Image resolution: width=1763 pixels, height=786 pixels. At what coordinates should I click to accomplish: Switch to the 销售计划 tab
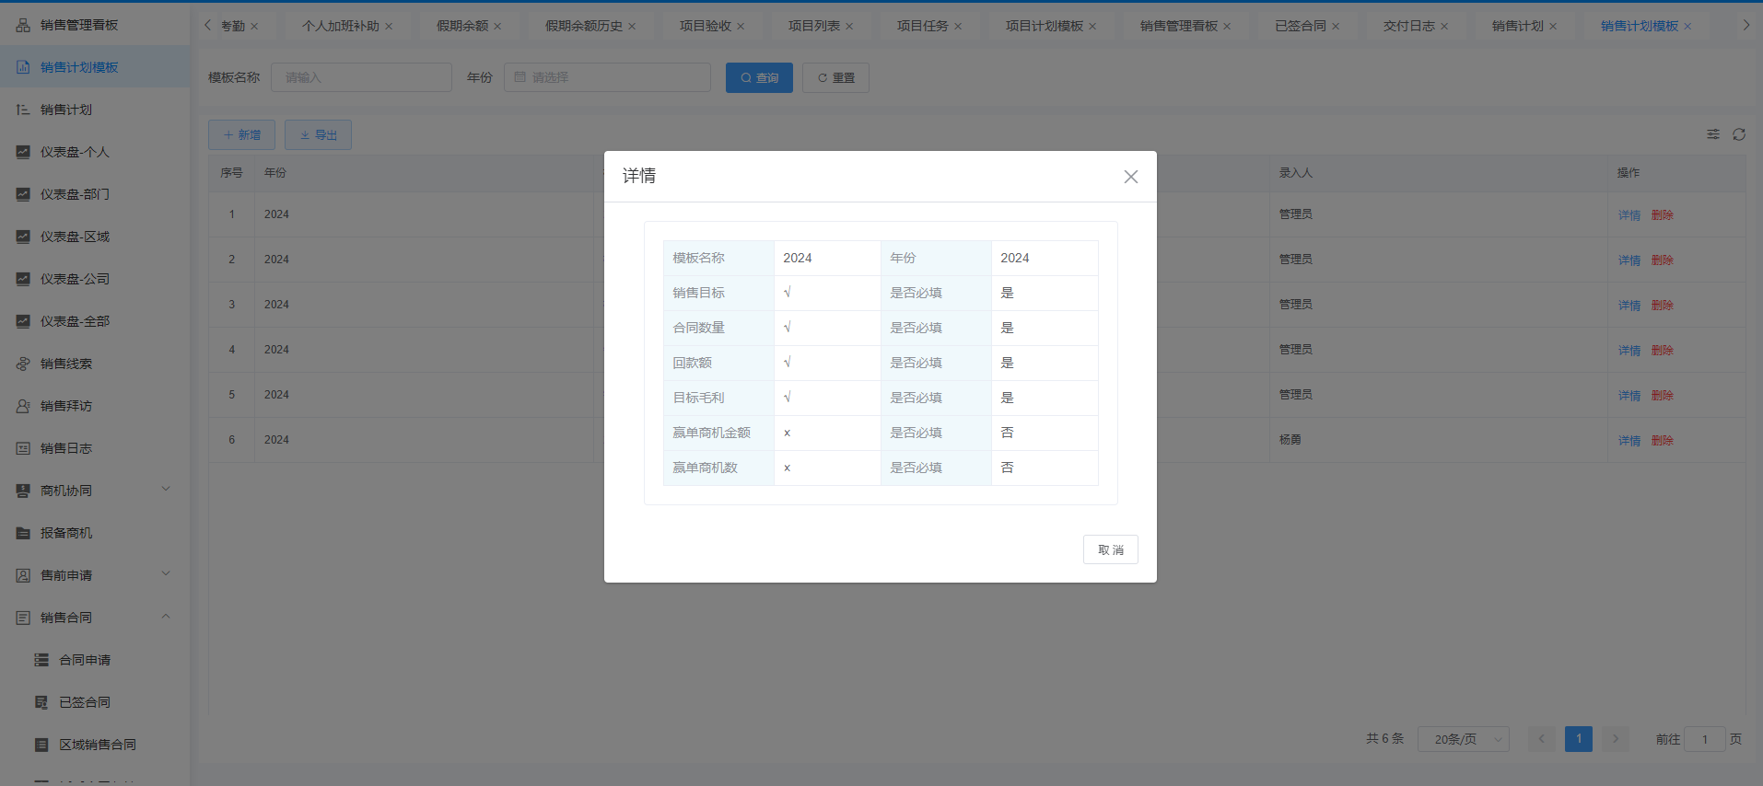1517,26
